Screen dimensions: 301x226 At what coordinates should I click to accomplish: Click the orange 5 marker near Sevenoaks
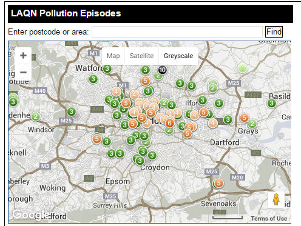click(x=218, y=183)
